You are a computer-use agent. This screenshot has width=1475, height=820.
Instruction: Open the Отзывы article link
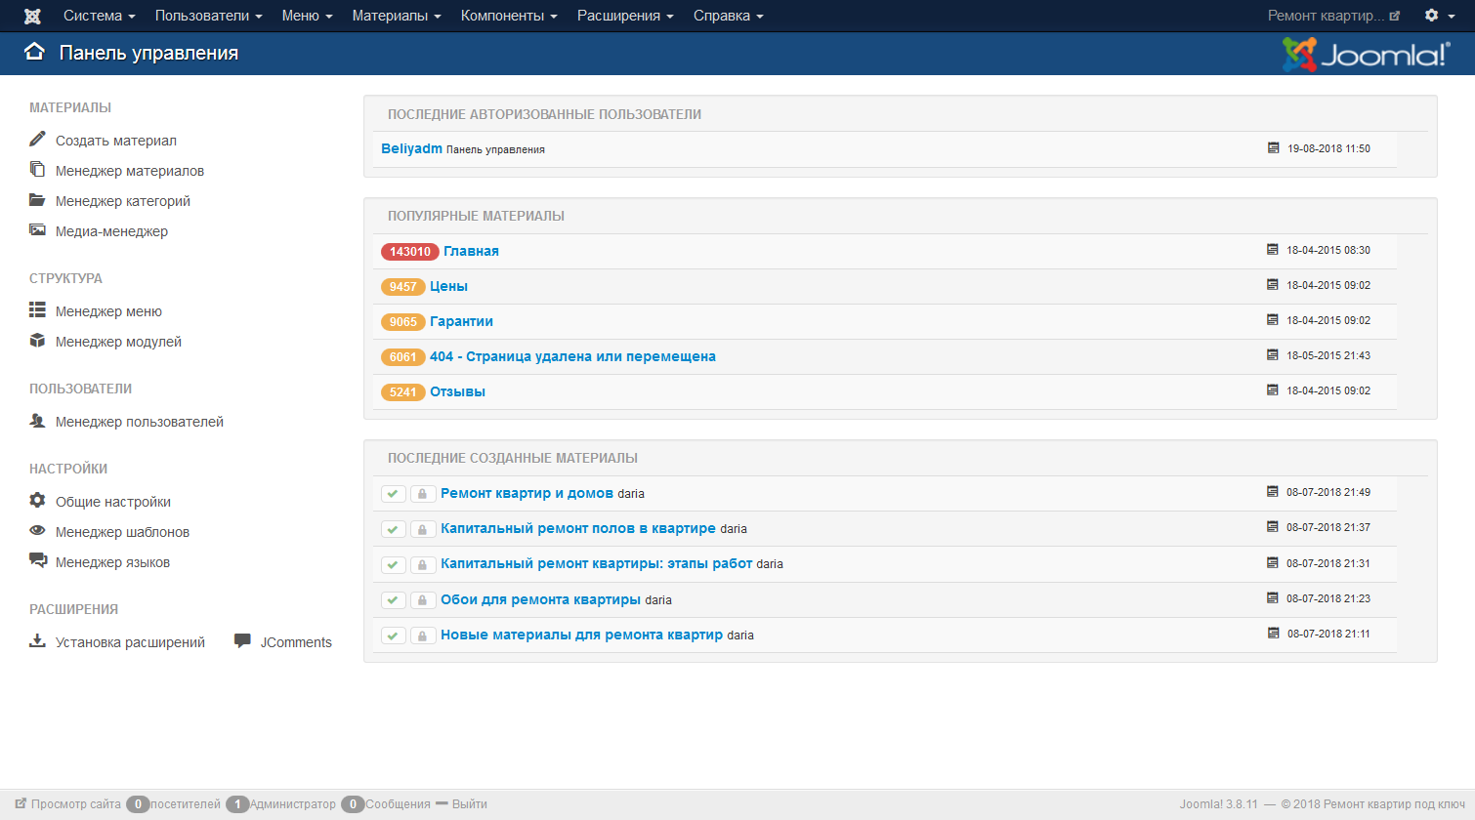point(457,391)
